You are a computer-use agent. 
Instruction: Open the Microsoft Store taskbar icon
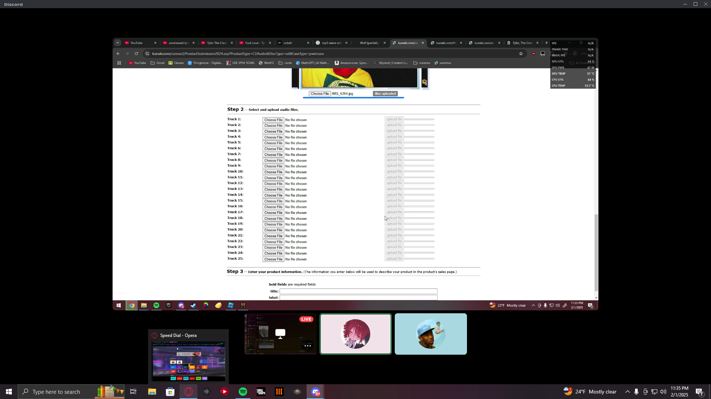[170, 392]
